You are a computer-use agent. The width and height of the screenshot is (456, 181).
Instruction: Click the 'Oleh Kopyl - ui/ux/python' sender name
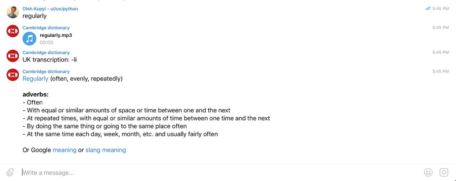50,9
